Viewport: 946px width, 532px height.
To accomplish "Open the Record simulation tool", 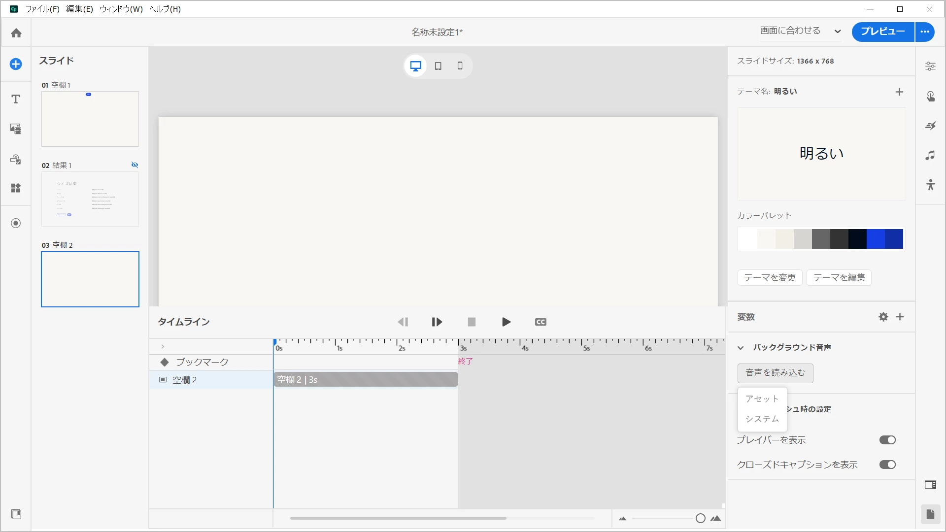I will (x=16, y=223).
